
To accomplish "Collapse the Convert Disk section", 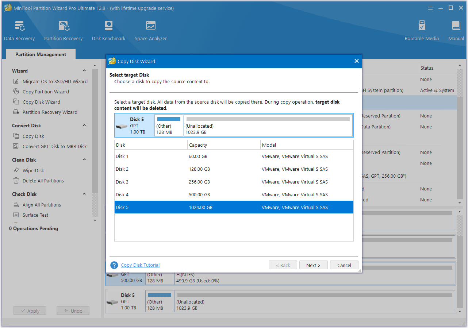I will pos(84,126).
